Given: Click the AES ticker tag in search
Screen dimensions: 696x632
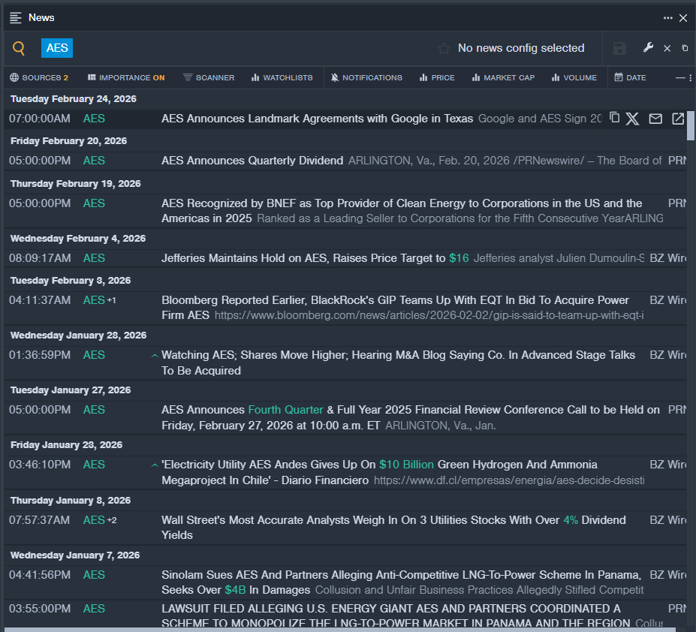Looking at the screenshot, I should click(x=57, y=48).
